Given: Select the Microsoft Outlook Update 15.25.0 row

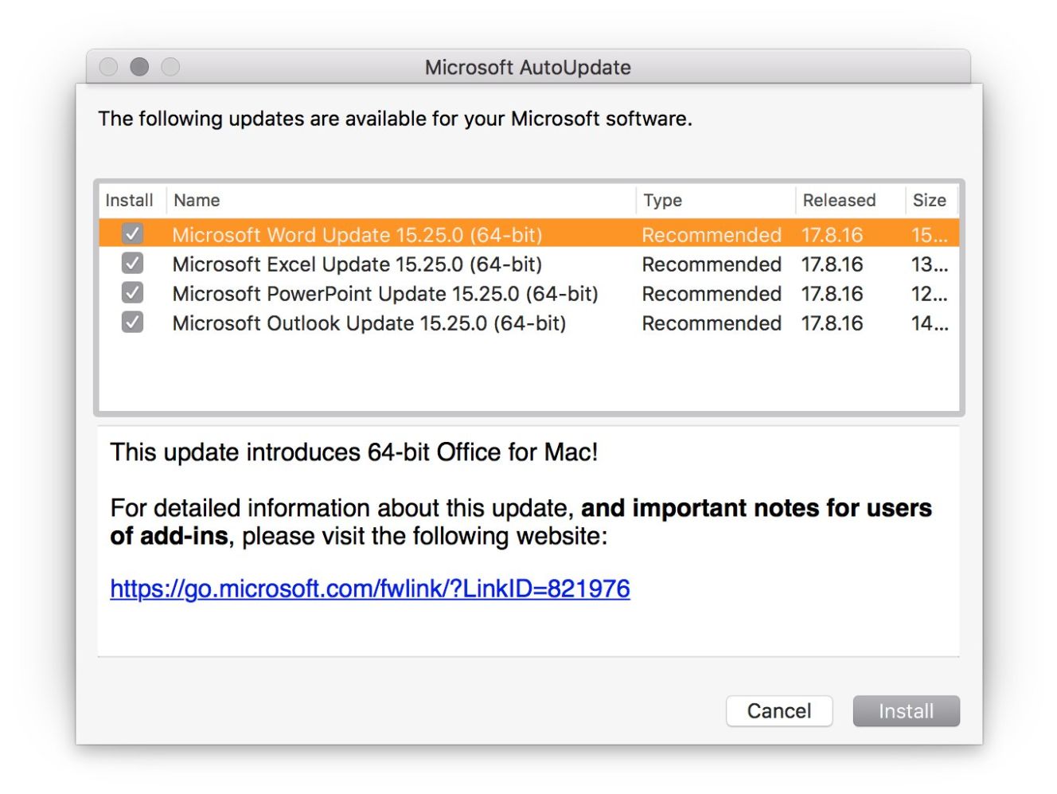Looking at the screenshot, I should 529,323.
